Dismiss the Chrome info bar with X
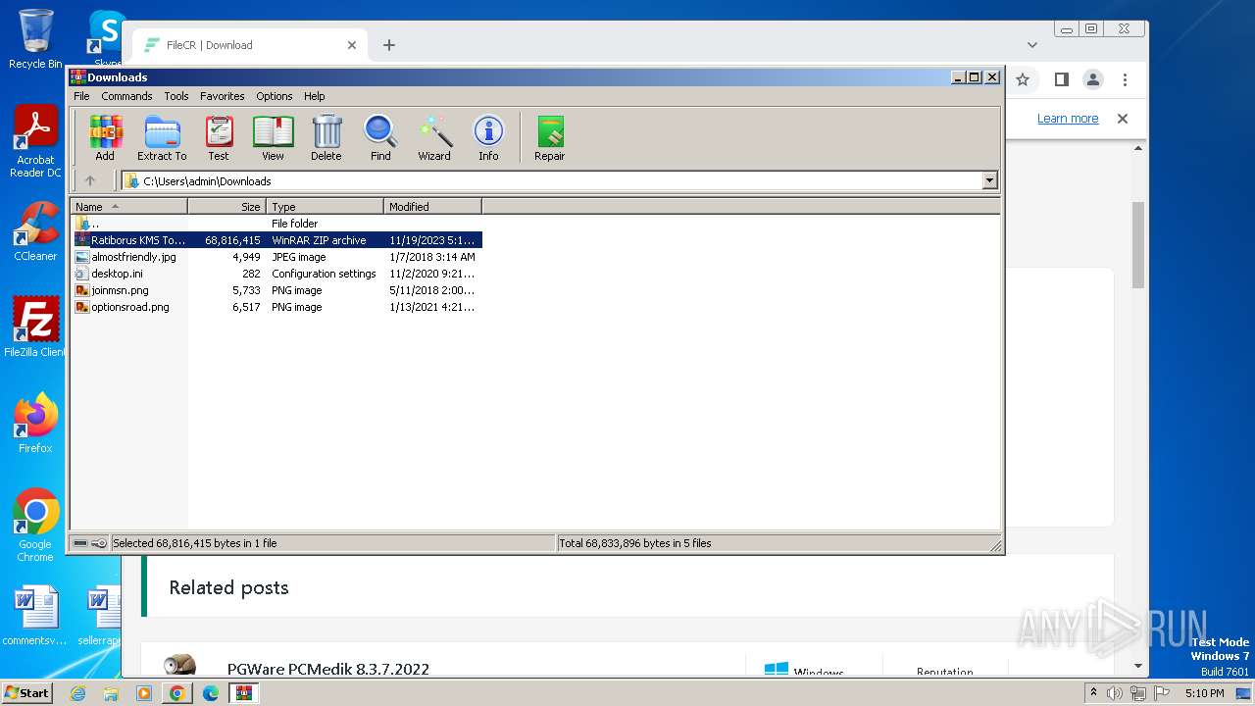Screen dimensions: 1255x706 coord(1123,119)
